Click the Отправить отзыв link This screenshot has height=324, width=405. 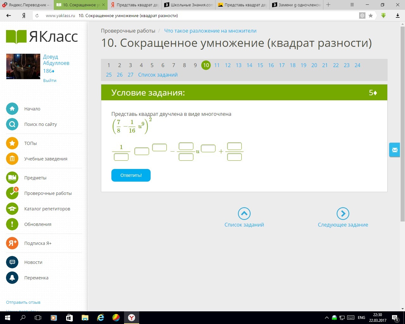coord(23,302)
